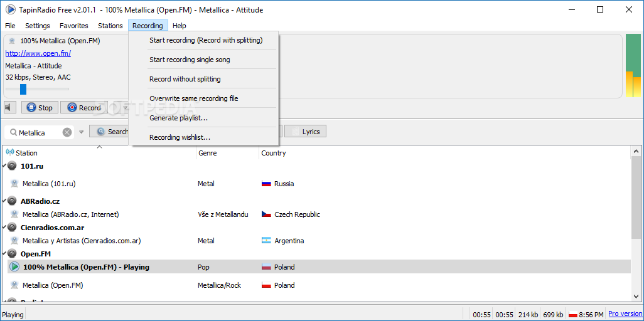644x321 pixels.
Task: Click scrollbar down arrow of station list
Action: [x=636, y=295]
